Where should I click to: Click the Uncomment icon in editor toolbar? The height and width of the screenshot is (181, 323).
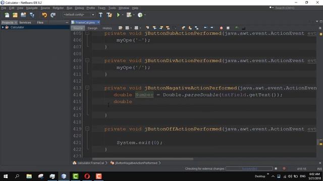(243, 28)
